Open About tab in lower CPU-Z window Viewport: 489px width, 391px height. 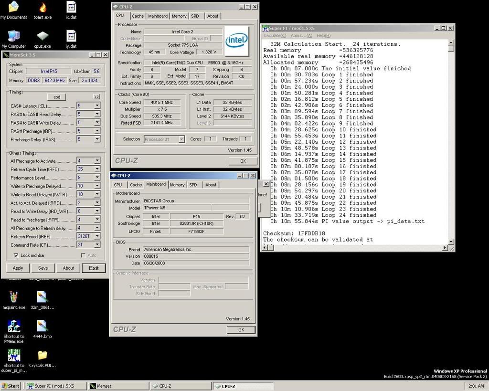[211, 185]
